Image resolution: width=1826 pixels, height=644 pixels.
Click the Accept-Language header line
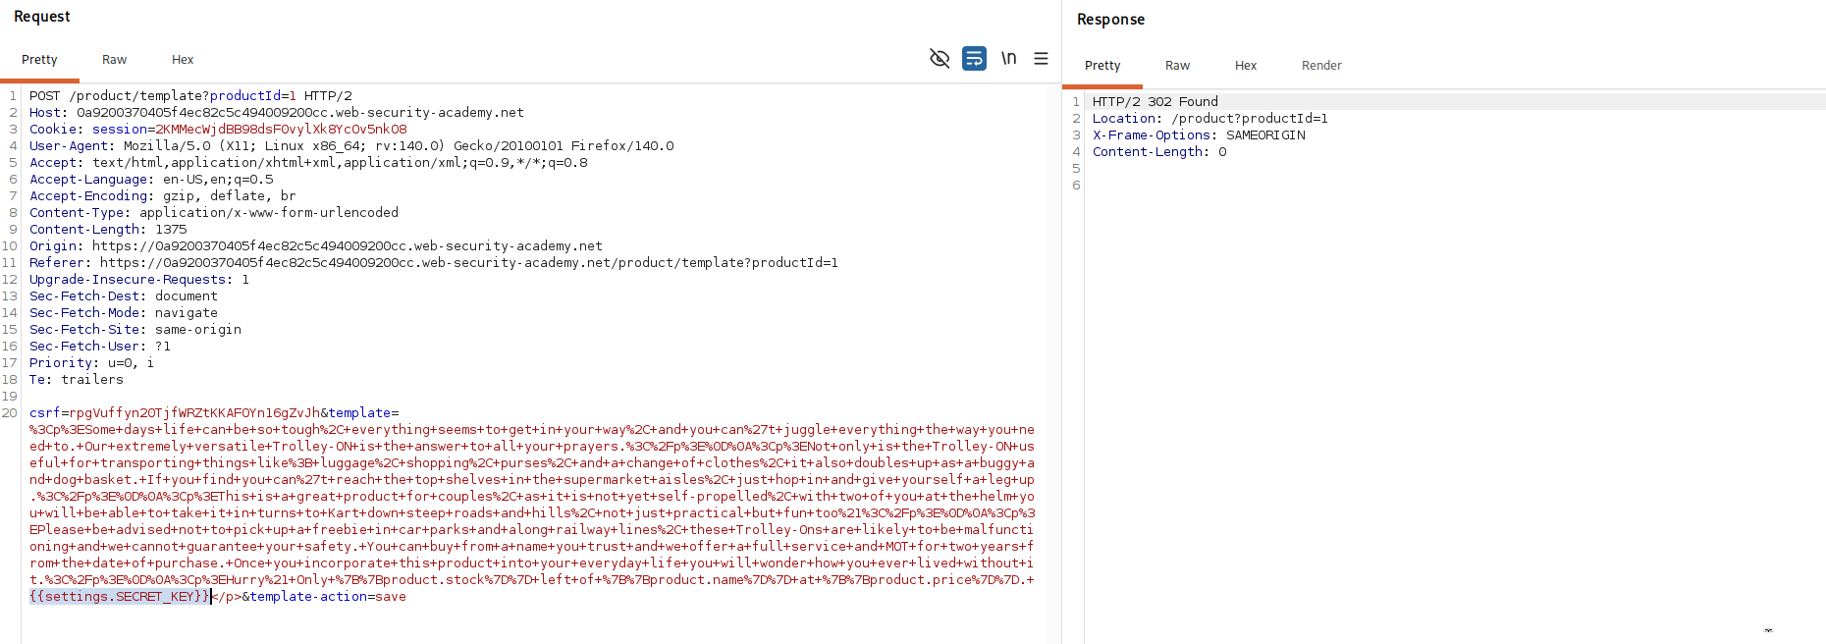pos(151,180)
